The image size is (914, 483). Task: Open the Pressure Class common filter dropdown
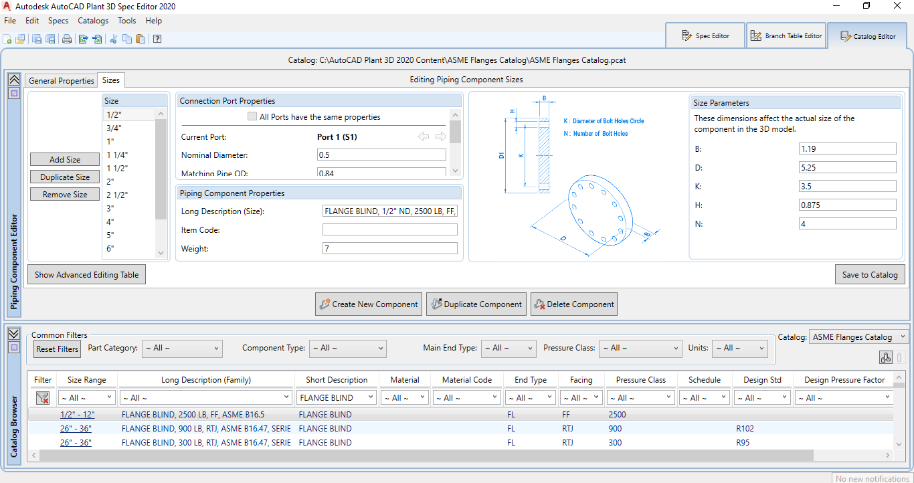[x=640, y=348]
